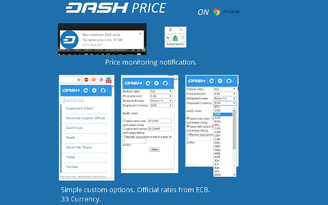
Task: Open the green-badged Dash extension icon
Action: click(175, 38)
